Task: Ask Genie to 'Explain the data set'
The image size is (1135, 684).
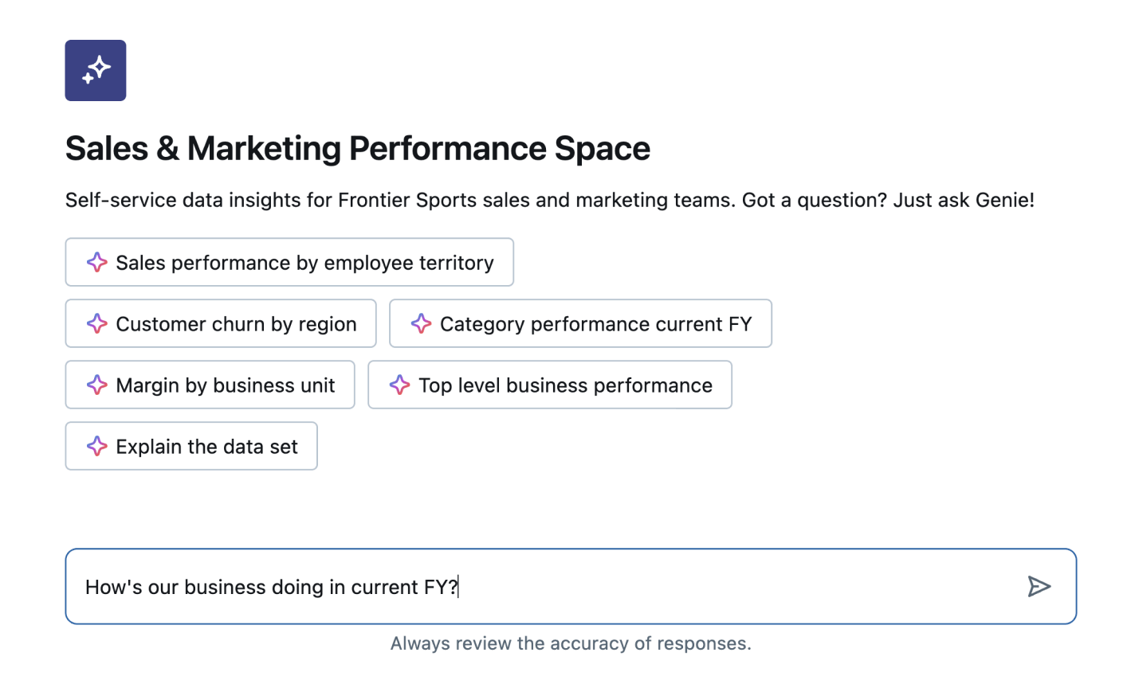Action: tap(206, 447)
